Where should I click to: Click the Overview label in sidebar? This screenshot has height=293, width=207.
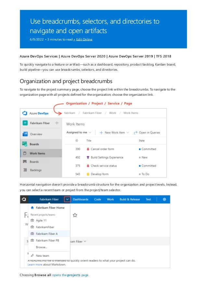click(36, 134)
